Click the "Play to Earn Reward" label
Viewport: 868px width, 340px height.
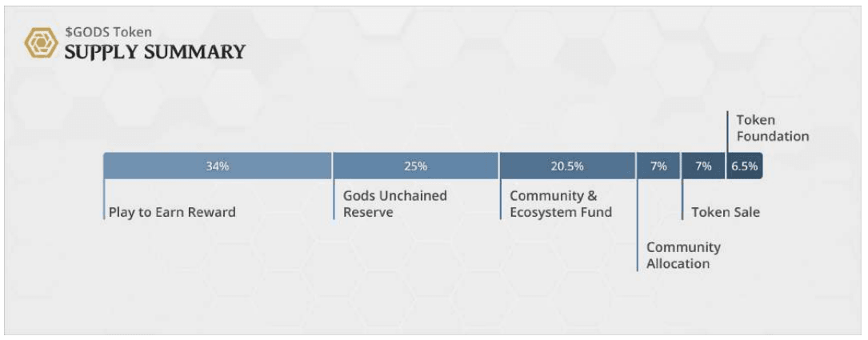pos(173,213)
